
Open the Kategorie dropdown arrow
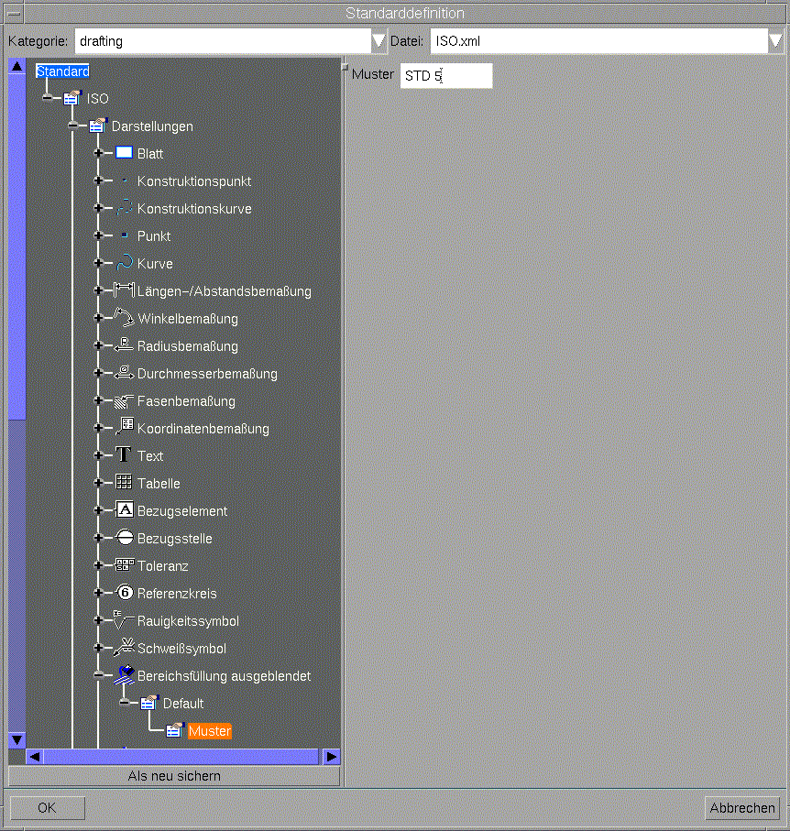379,41
